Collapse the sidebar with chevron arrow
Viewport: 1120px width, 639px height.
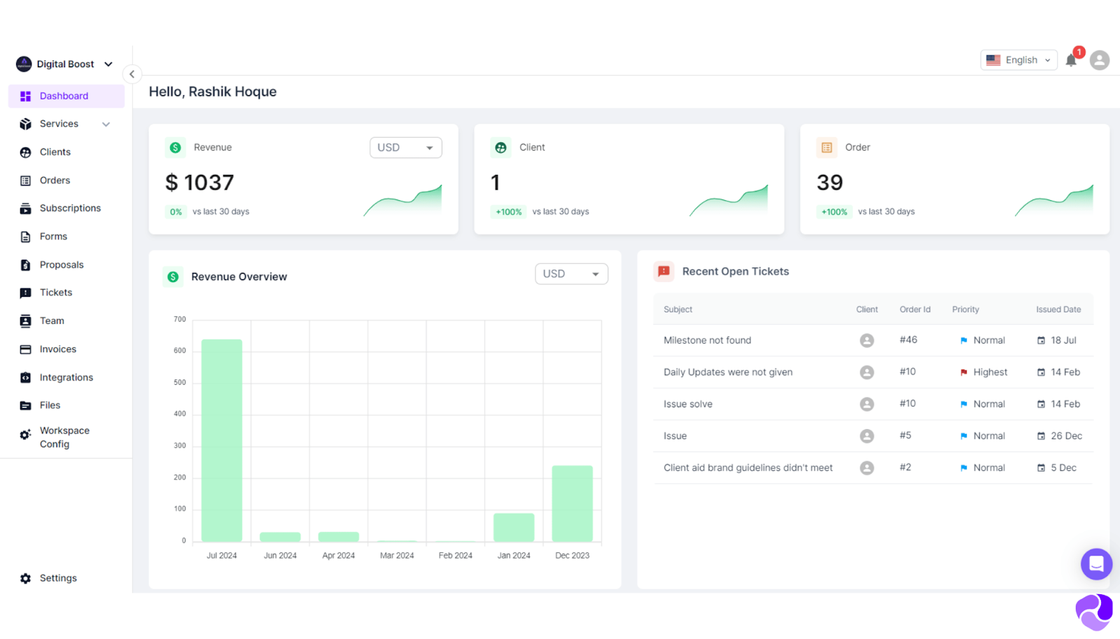pyautogui.click(x=132, y=73)
